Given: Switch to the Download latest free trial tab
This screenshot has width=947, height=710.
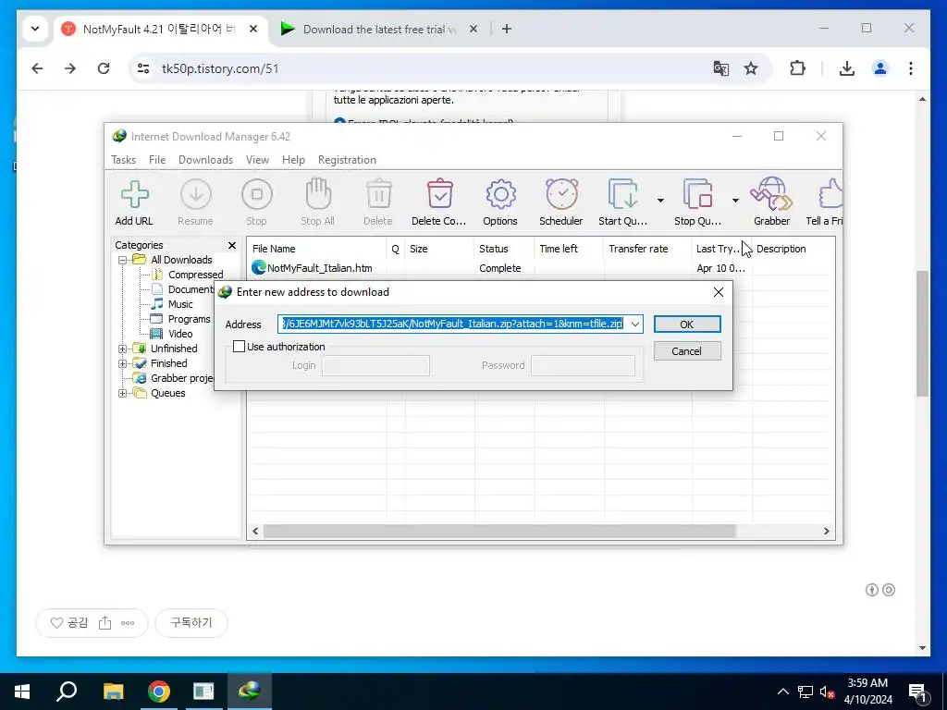Looking at the screenshot, I should 379,29.
